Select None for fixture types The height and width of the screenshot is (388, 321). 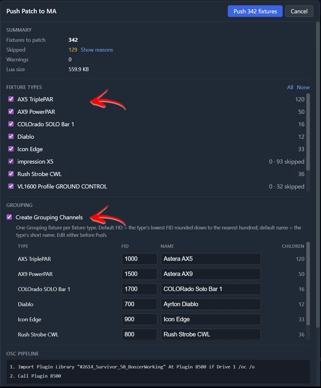(x=303, y=87)
